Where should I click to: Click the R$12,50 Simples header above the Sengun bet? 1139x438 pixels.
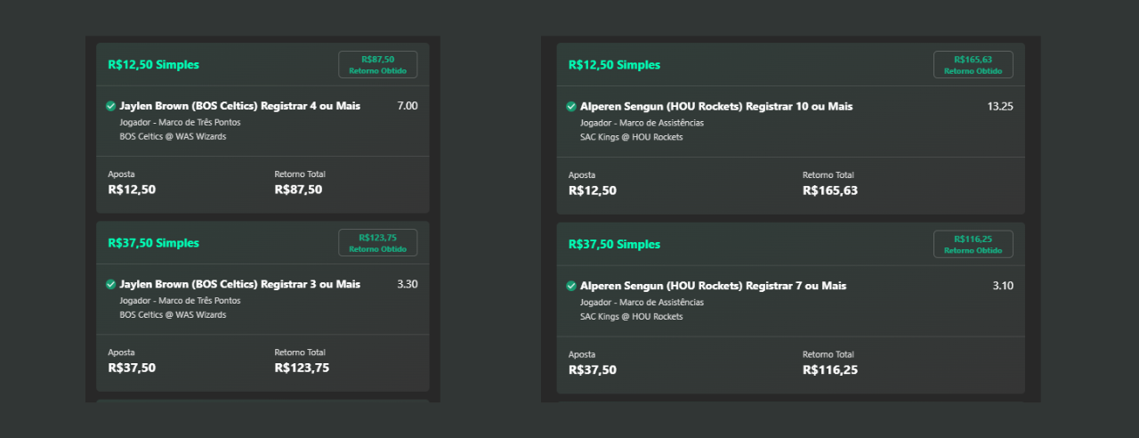614,65
